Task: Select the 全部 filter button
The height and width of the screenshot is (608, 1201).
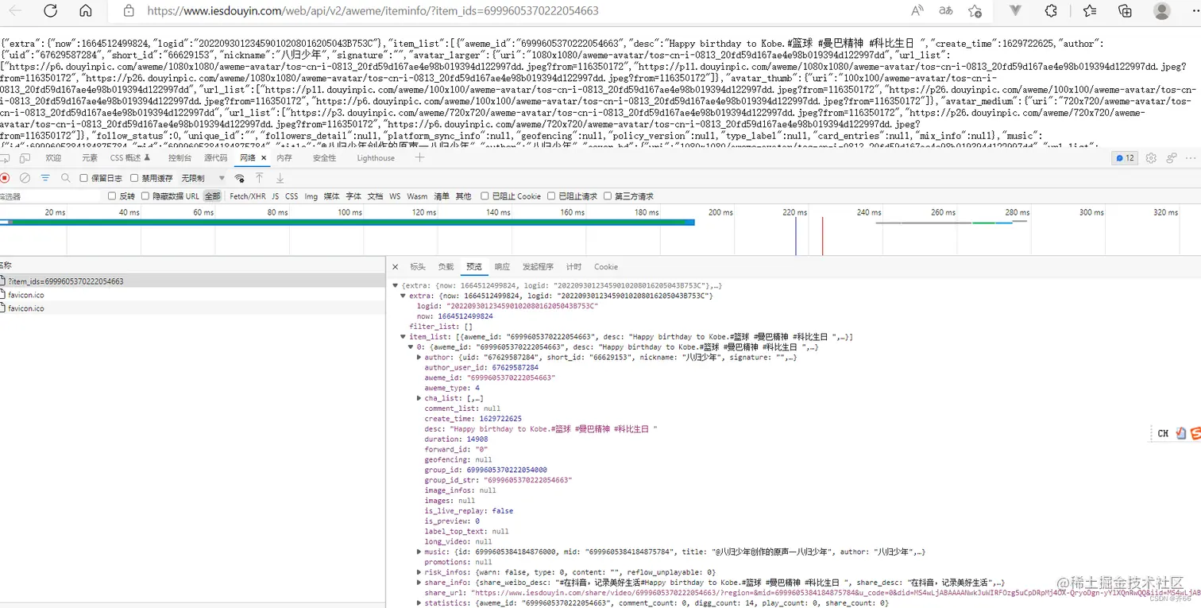Action: click(x=212, y=196)
